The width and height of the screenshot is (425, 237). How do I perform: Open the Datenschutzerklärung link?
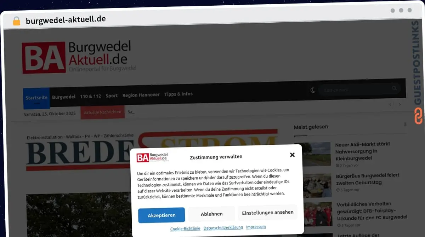click(223, 227)
